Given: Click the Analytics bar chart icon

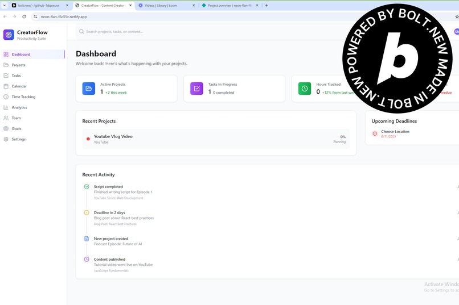Looking at the screenshot, I should tap(6, 107).
